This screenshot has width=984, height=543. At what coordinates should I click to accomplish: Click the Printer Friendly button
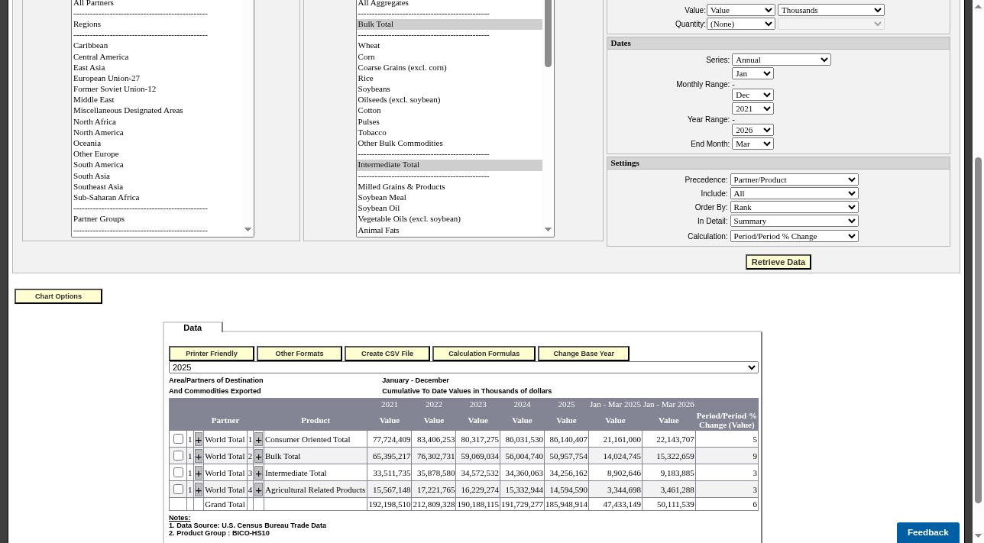(212, 354)
